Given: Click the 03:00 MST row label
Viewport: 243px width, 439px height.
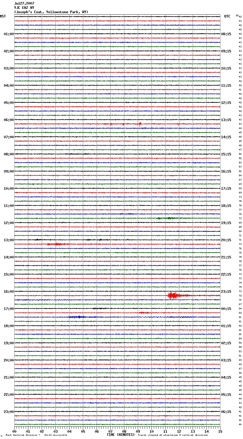Looking at the screenshot, I should pyautogui.click(x=9, y=68).
